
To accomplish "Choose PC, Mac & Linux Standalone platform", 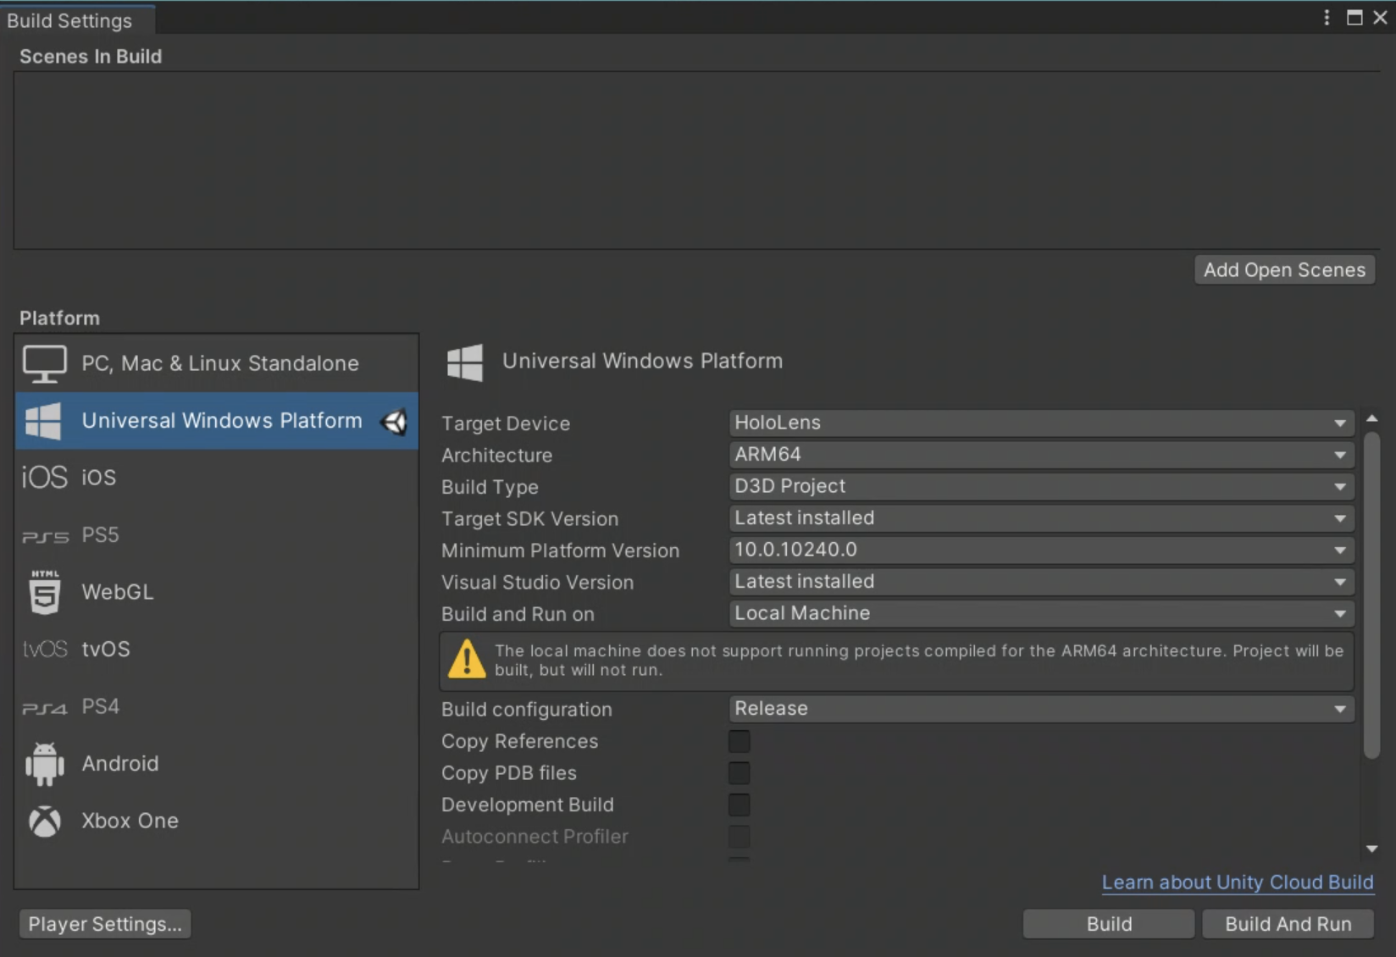I will click(x=216, y=363).
